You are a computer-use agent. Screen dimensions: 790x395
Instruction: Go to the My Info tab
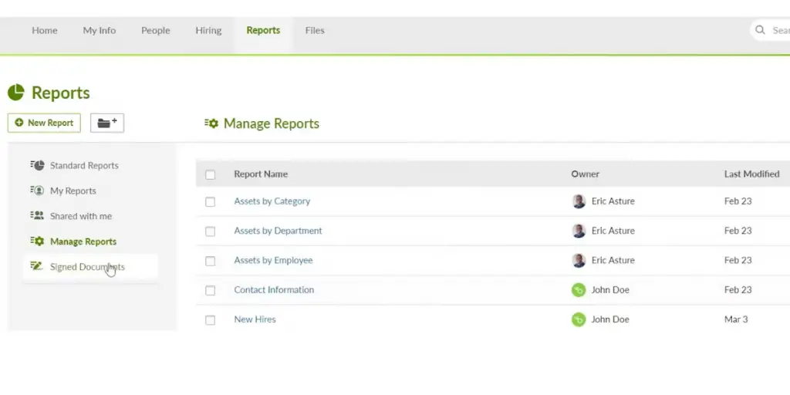[x=100, y=30]
